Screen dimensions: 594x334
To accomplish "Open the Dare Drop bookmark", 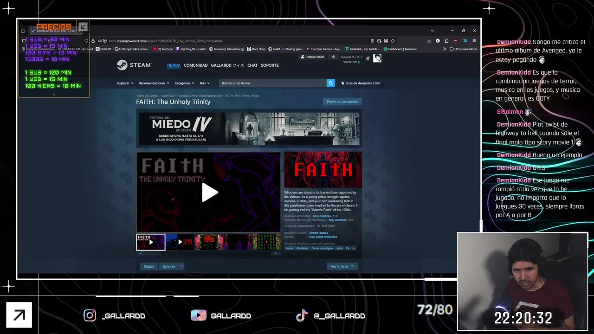I will point(256,49).
